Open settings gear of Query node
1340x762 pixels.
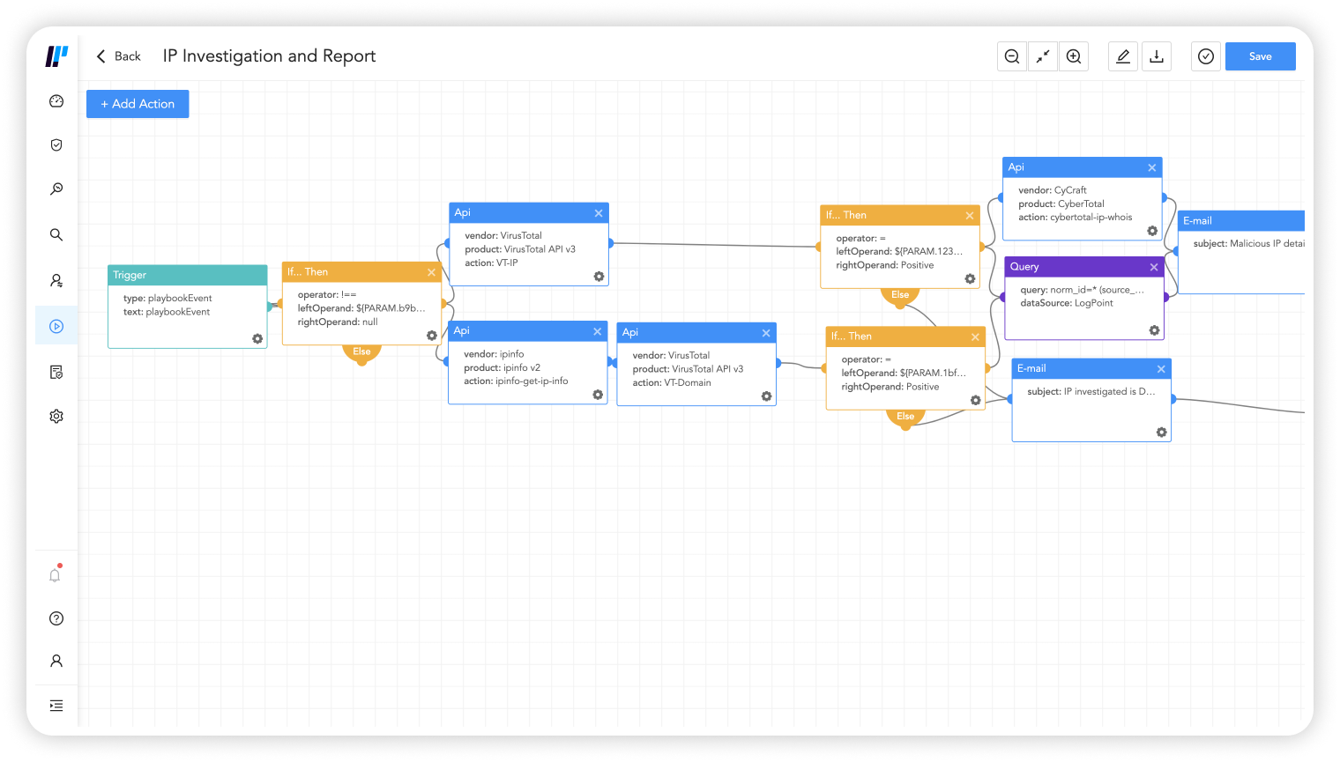click(x=1154, y=330)
